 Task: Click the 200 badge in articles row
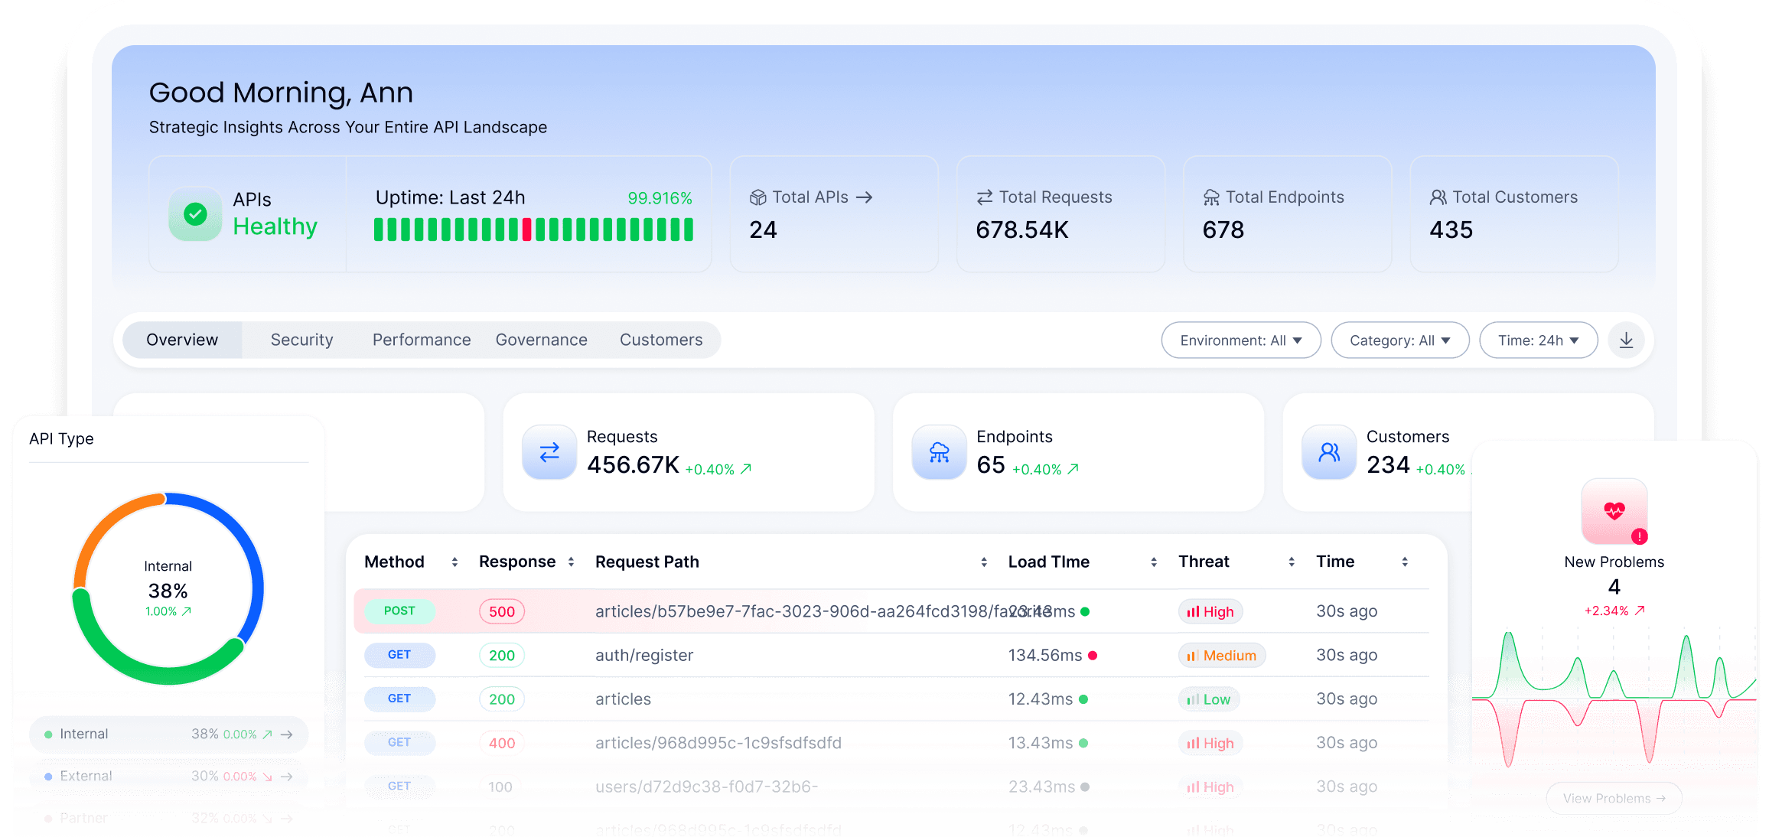coord(502,699)
